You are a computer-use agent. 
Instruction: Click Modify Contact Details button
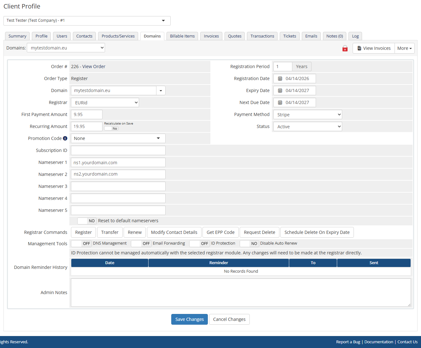pos(174,232)
